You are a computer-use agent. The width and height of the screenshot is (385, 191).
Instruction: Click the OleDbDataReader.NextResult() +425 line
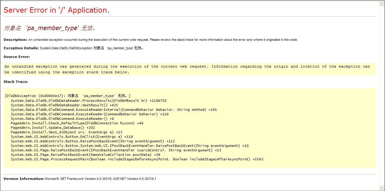64,105
